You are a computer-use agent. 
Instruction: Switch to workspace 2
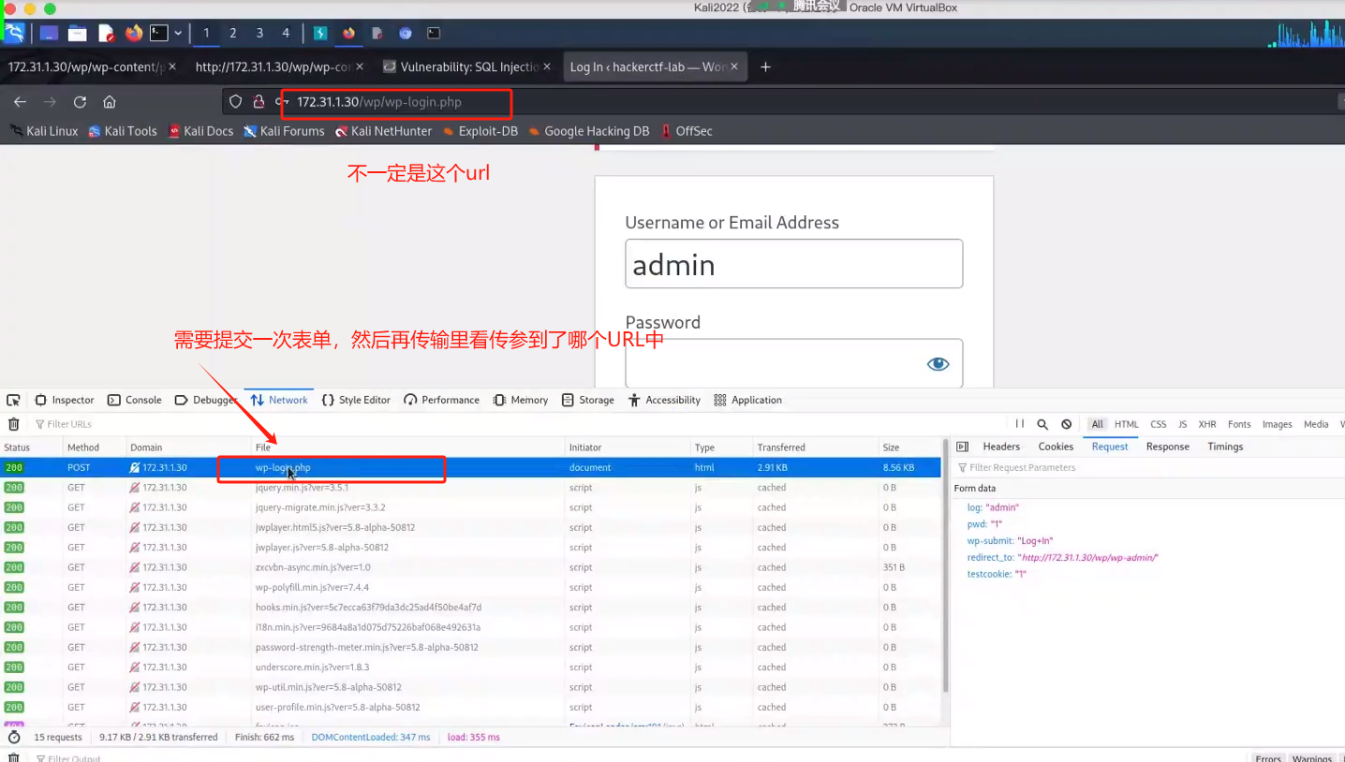[233, 33]
